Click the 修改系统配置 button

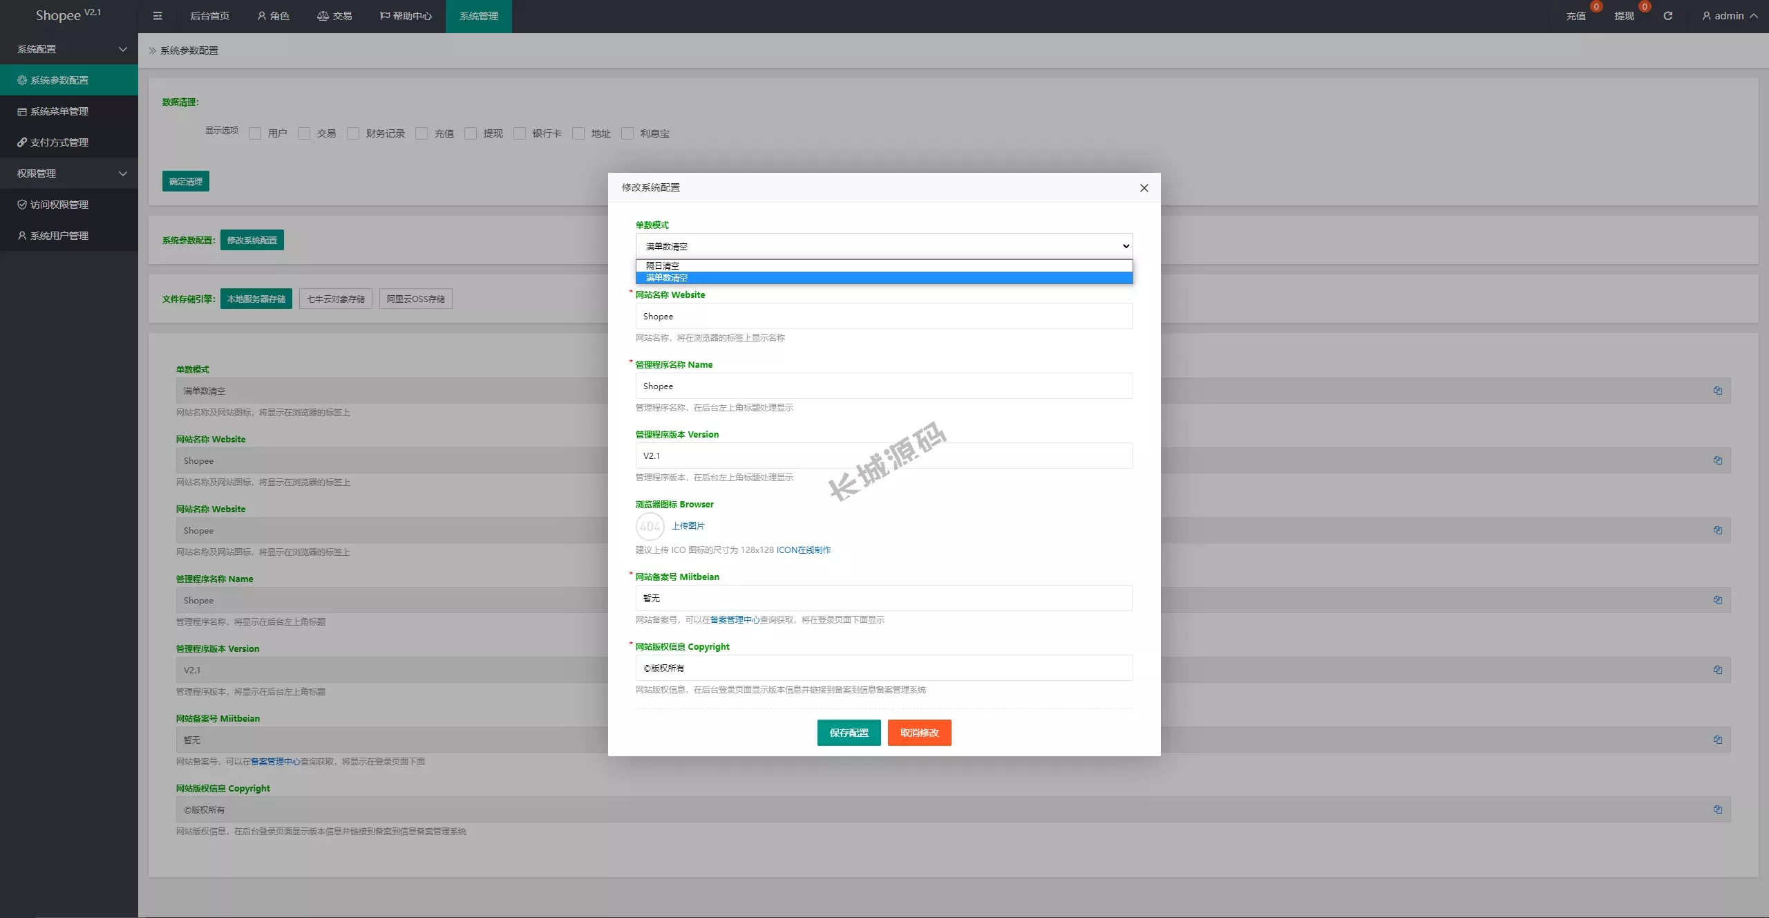[x=252, y=240]
